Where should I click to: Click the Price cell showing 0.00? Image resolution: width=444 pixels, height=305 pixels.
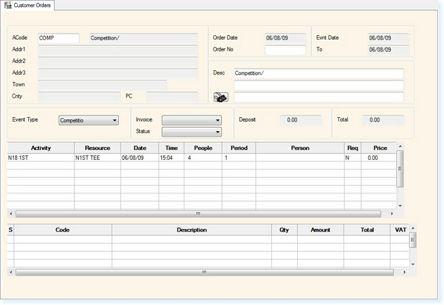[379, 158]
